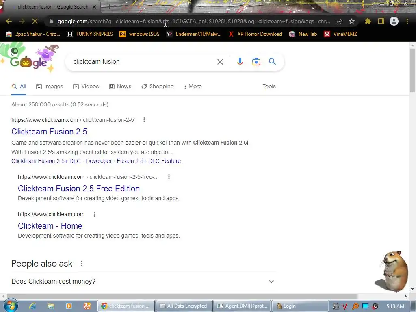Switch to the All results tab
Image resolution: width=416 pixels, height=312 pixels.
[x=19, y=87]
